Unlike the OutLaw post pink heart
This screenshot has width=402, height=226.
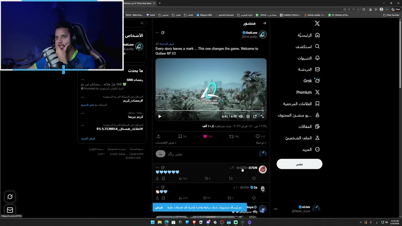[x=205, y=136]
